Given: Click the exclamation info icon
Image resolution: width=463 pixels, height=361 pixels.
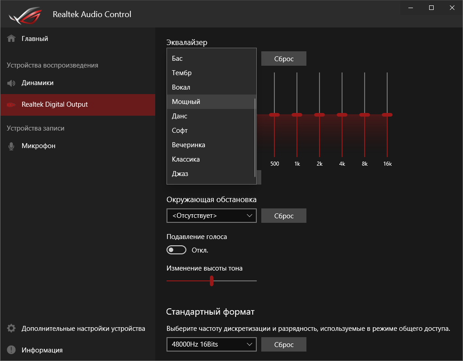Looking at the screenshot, I should pyautogui.click(x=11, y=350).
